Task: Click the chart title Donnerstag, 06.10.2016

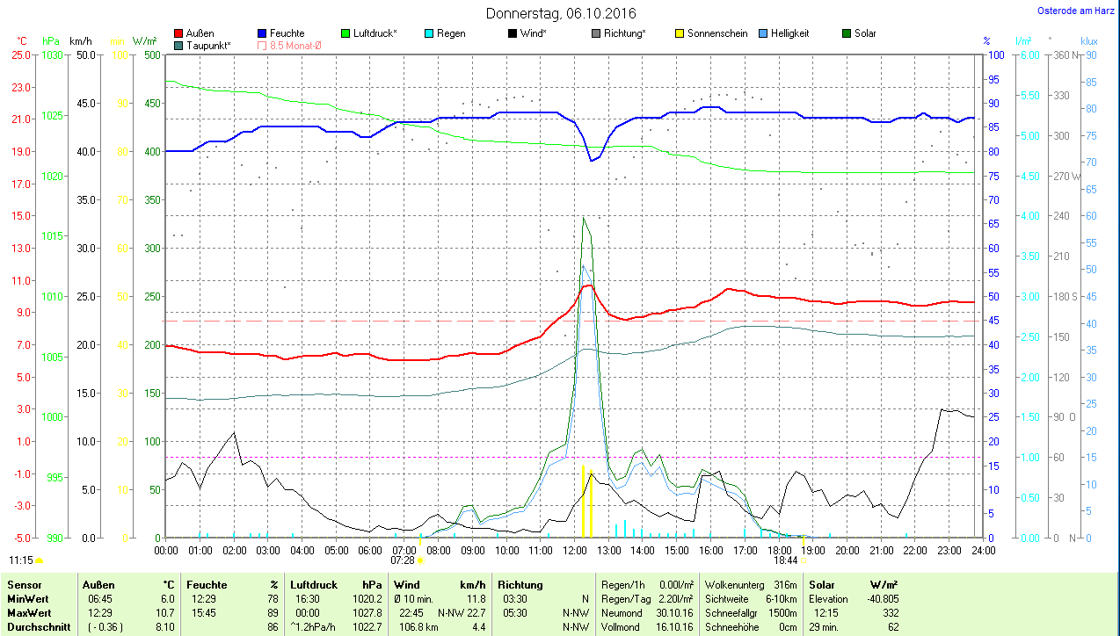Action: tap(561, 13)
